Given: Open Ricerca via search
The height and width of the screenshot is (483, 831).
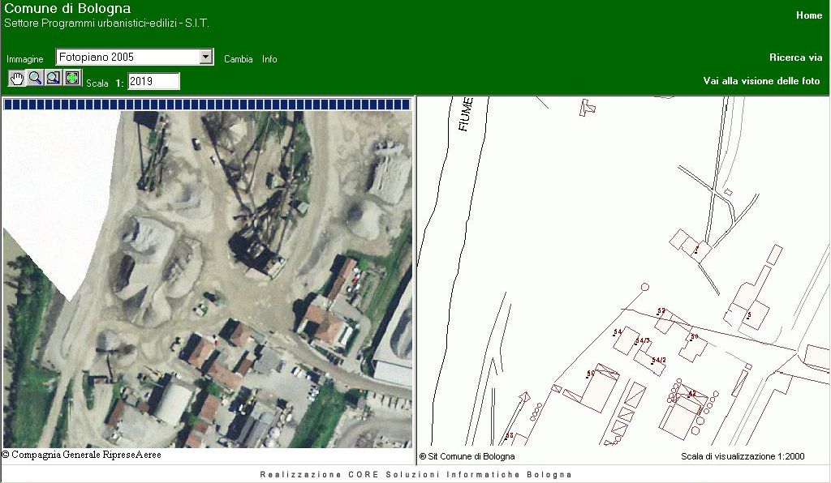Looking at the screenshot, I should (795, 58).
